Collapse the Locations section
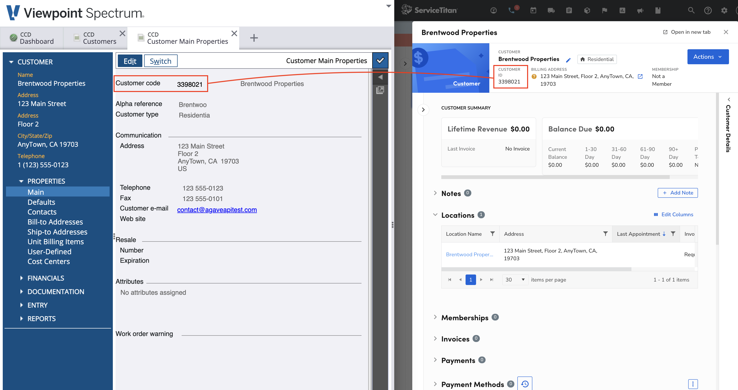Image resolution: width=738 pixels, height=390 pixels. (x=435, y=214)
